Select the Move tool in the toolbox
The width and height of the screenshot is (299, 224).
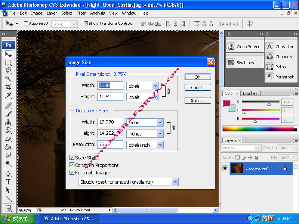point(8,55)
